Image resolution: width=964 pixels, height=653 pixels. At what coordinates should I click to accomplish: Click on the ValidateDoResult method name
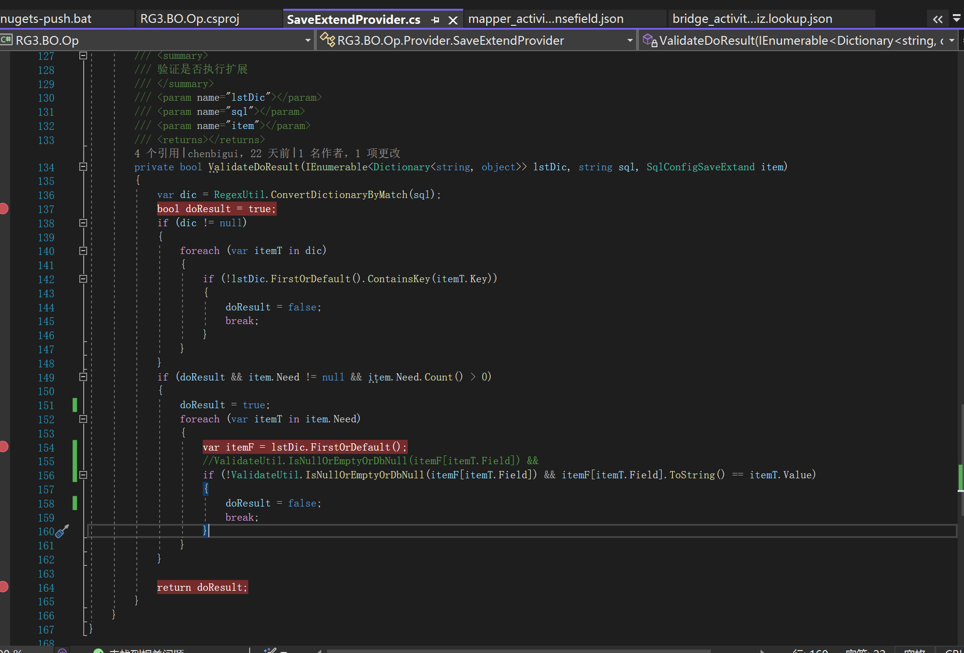(254, 167)
